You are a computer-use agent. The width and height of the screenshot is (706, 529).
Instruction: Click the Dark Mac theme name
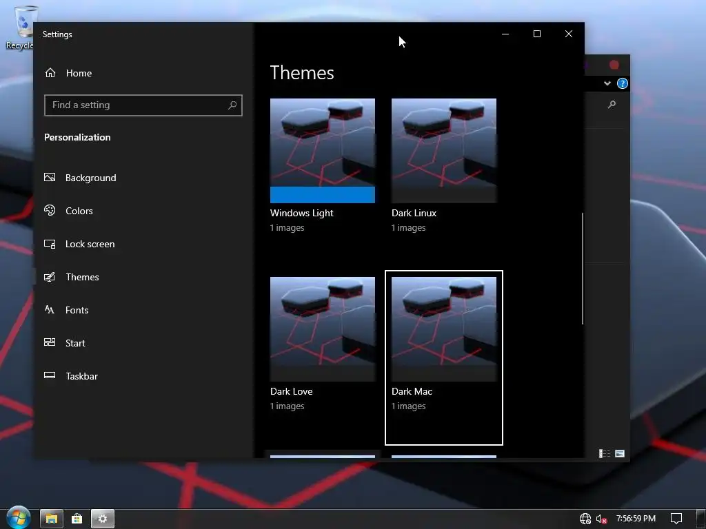pyautogui.click(x=412, y=391)
